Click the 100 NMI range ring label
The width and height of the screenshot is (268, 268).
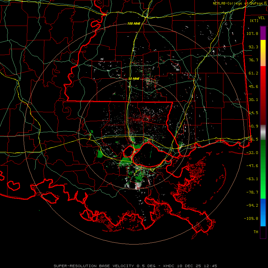pos(134,24)
